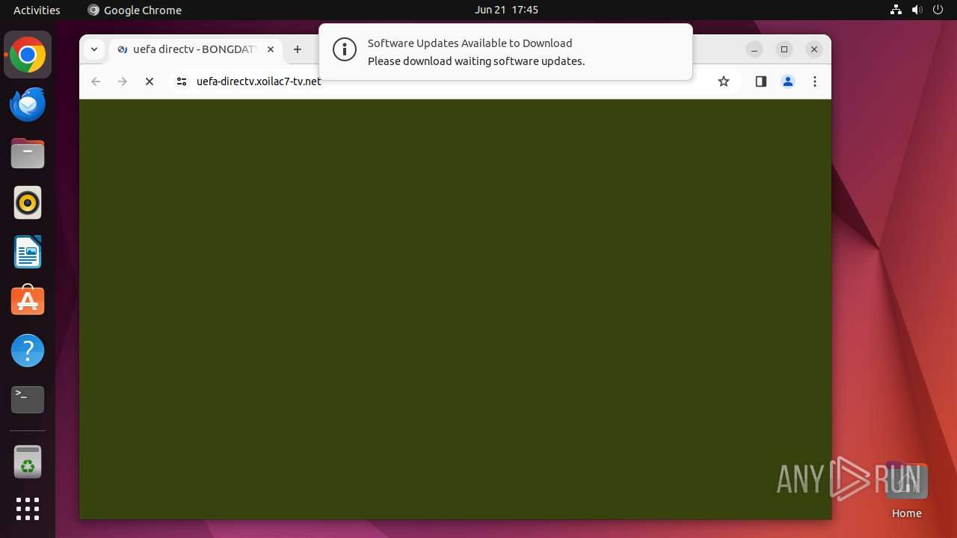Close the uefa directv tab
The image size is (957, 538).
click(271, 49)
